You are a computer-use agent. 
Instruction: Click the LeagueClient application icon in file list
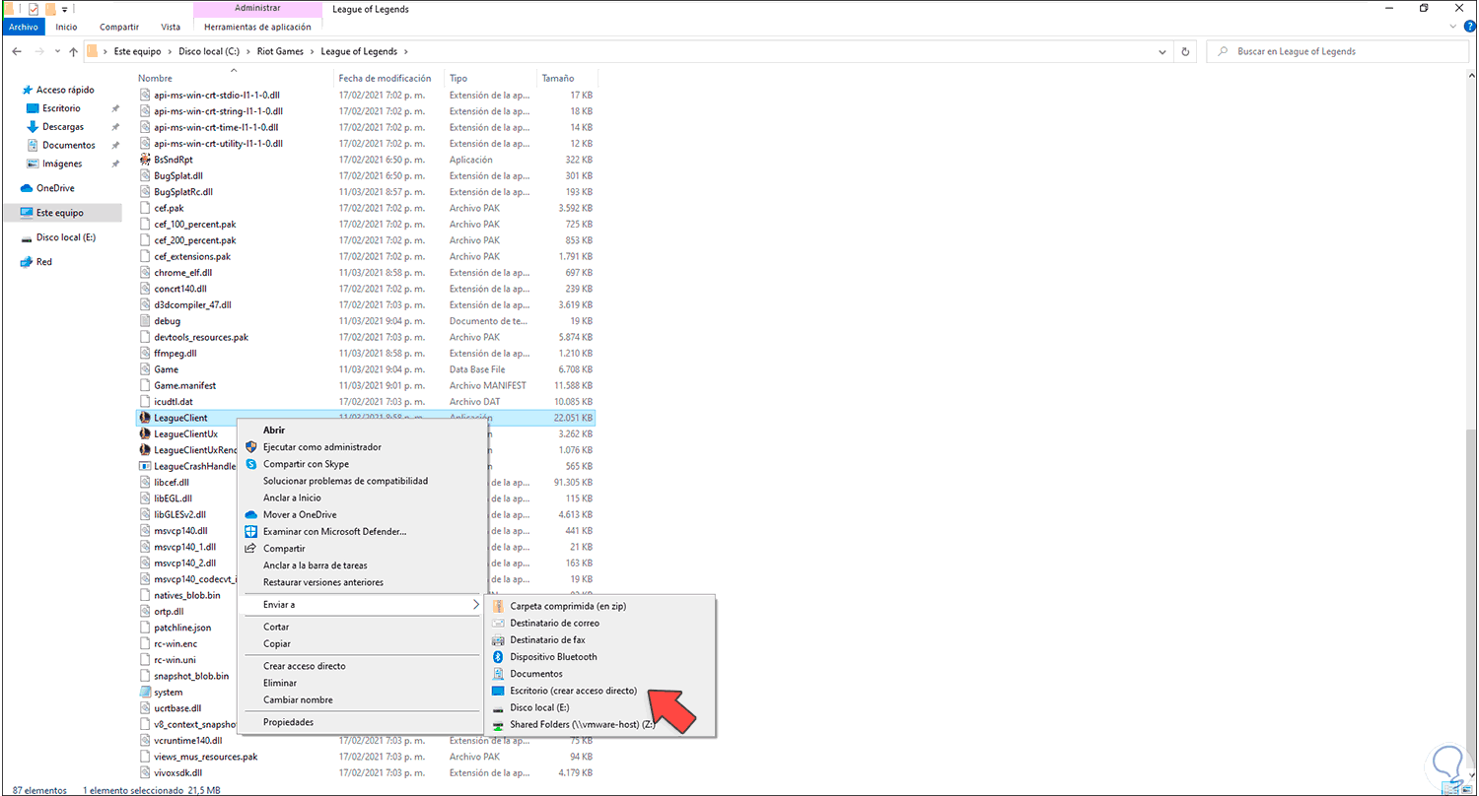(x=145, y=418)
